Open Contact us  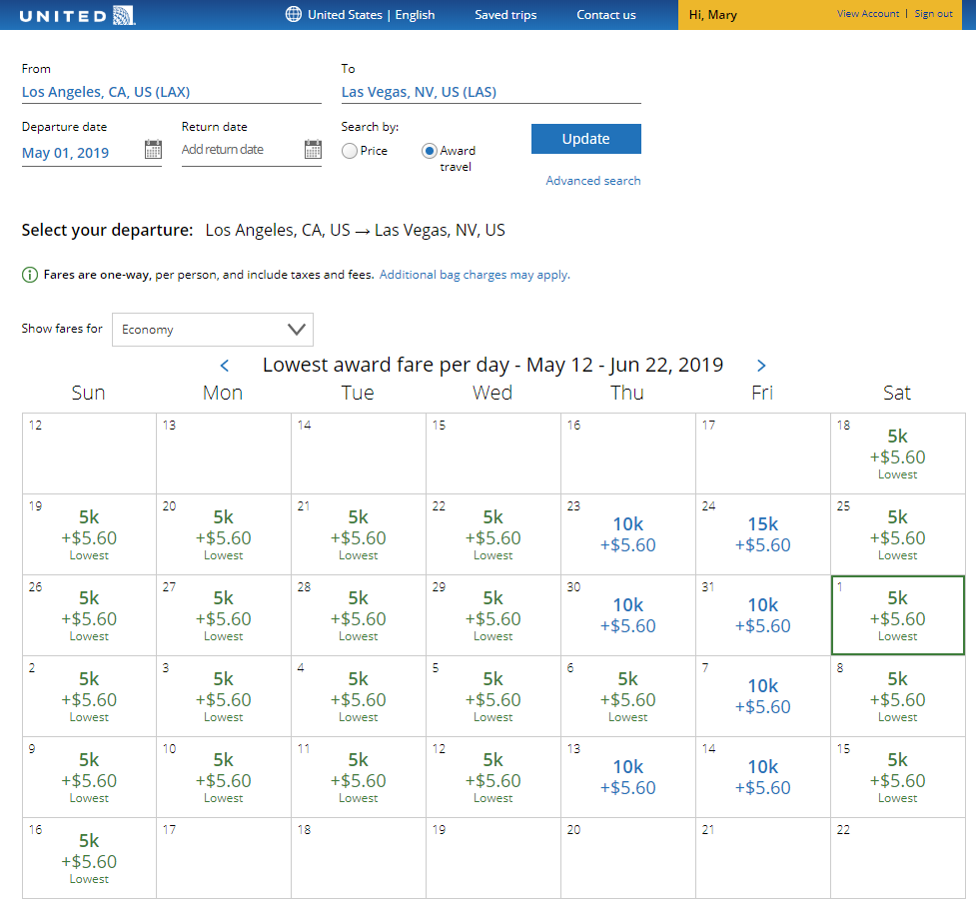click(605, 15)
